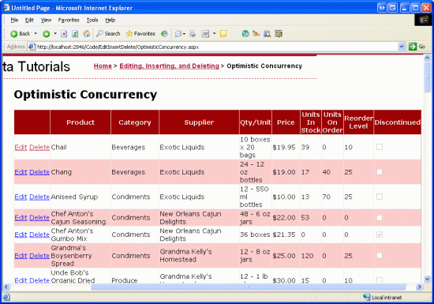Follow the Editing, Inserting, and Deleting breadcrumb

point(169,66)
